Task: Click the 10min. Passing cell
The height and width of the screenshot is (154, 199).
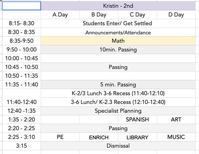Action: click(x=118, y=49)
